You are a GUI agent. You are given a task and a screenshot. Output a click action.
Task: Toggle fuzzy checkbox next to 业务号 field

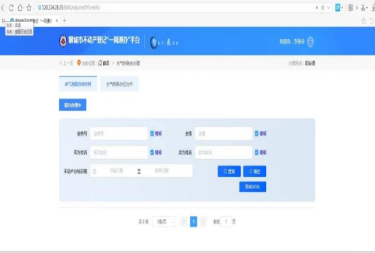(152, 133)
